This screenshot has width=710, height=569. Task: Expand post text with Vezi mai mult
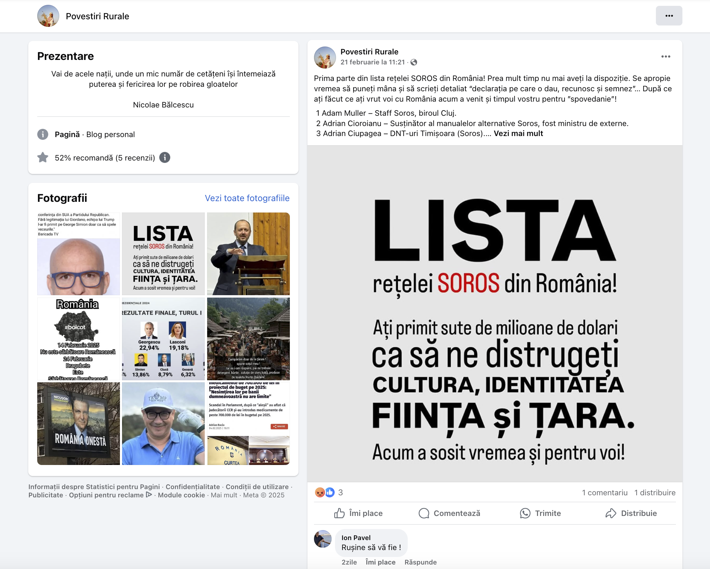[x=518, y=134]
